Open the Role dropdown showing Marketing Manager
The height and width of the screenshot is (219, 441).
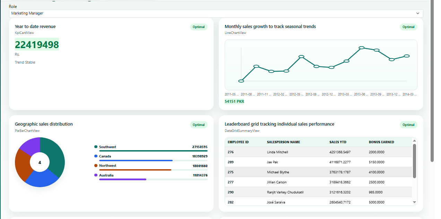[x=216, y=13]
